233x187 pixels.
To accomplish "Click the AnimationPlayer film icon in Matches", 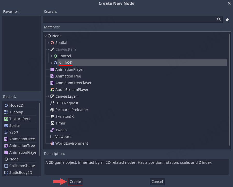I will tap(52, 69).
